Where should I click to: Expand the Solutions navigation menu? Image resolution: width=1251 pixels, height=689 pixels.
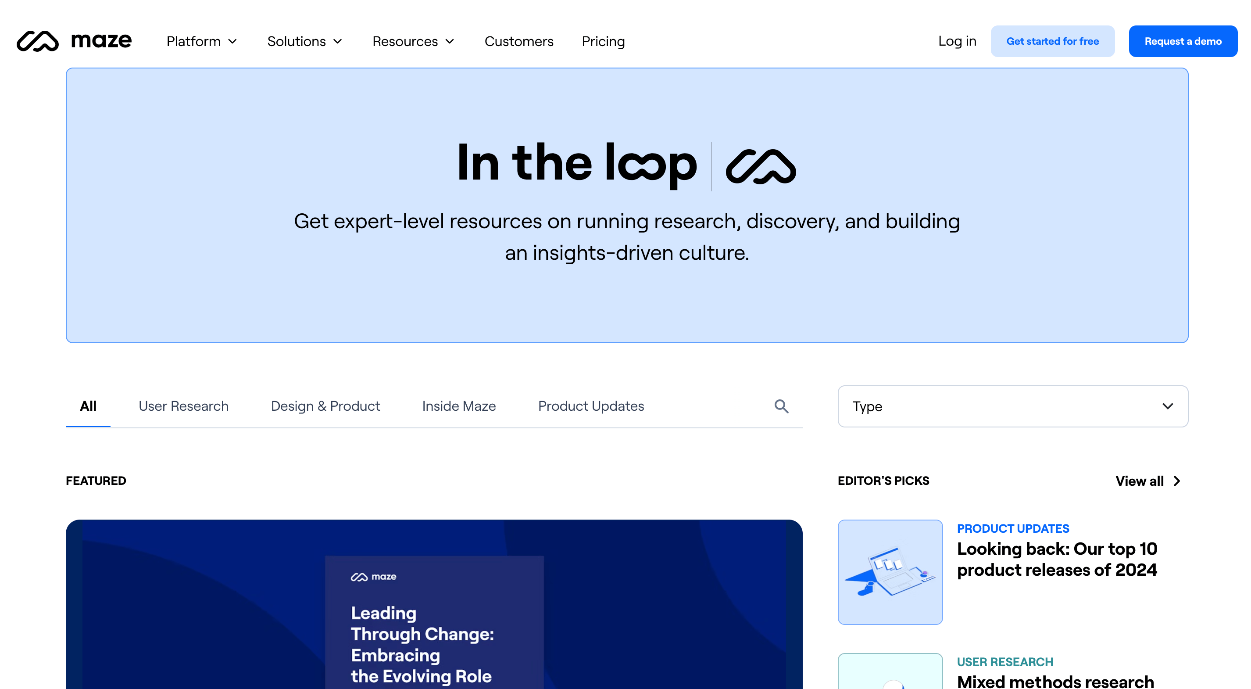[x=304, y=42]
